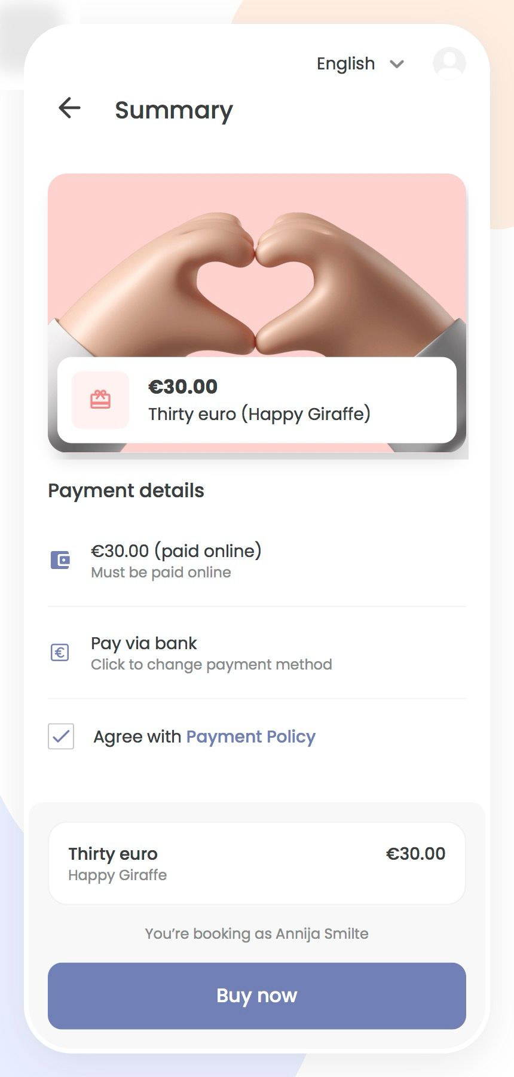
Task: Click the language dropdown chevron arrow
Action: 397,64
